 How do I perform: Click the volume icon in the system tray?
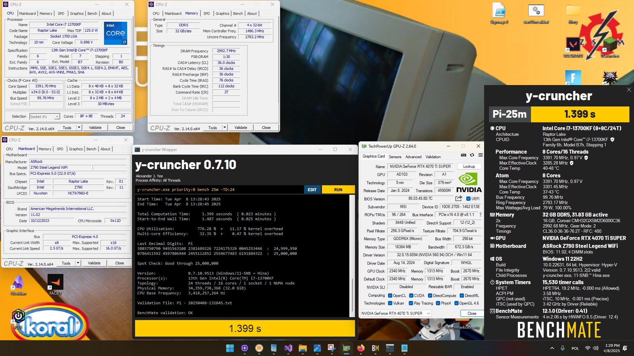pyautogui.click(x=596, y=348)
